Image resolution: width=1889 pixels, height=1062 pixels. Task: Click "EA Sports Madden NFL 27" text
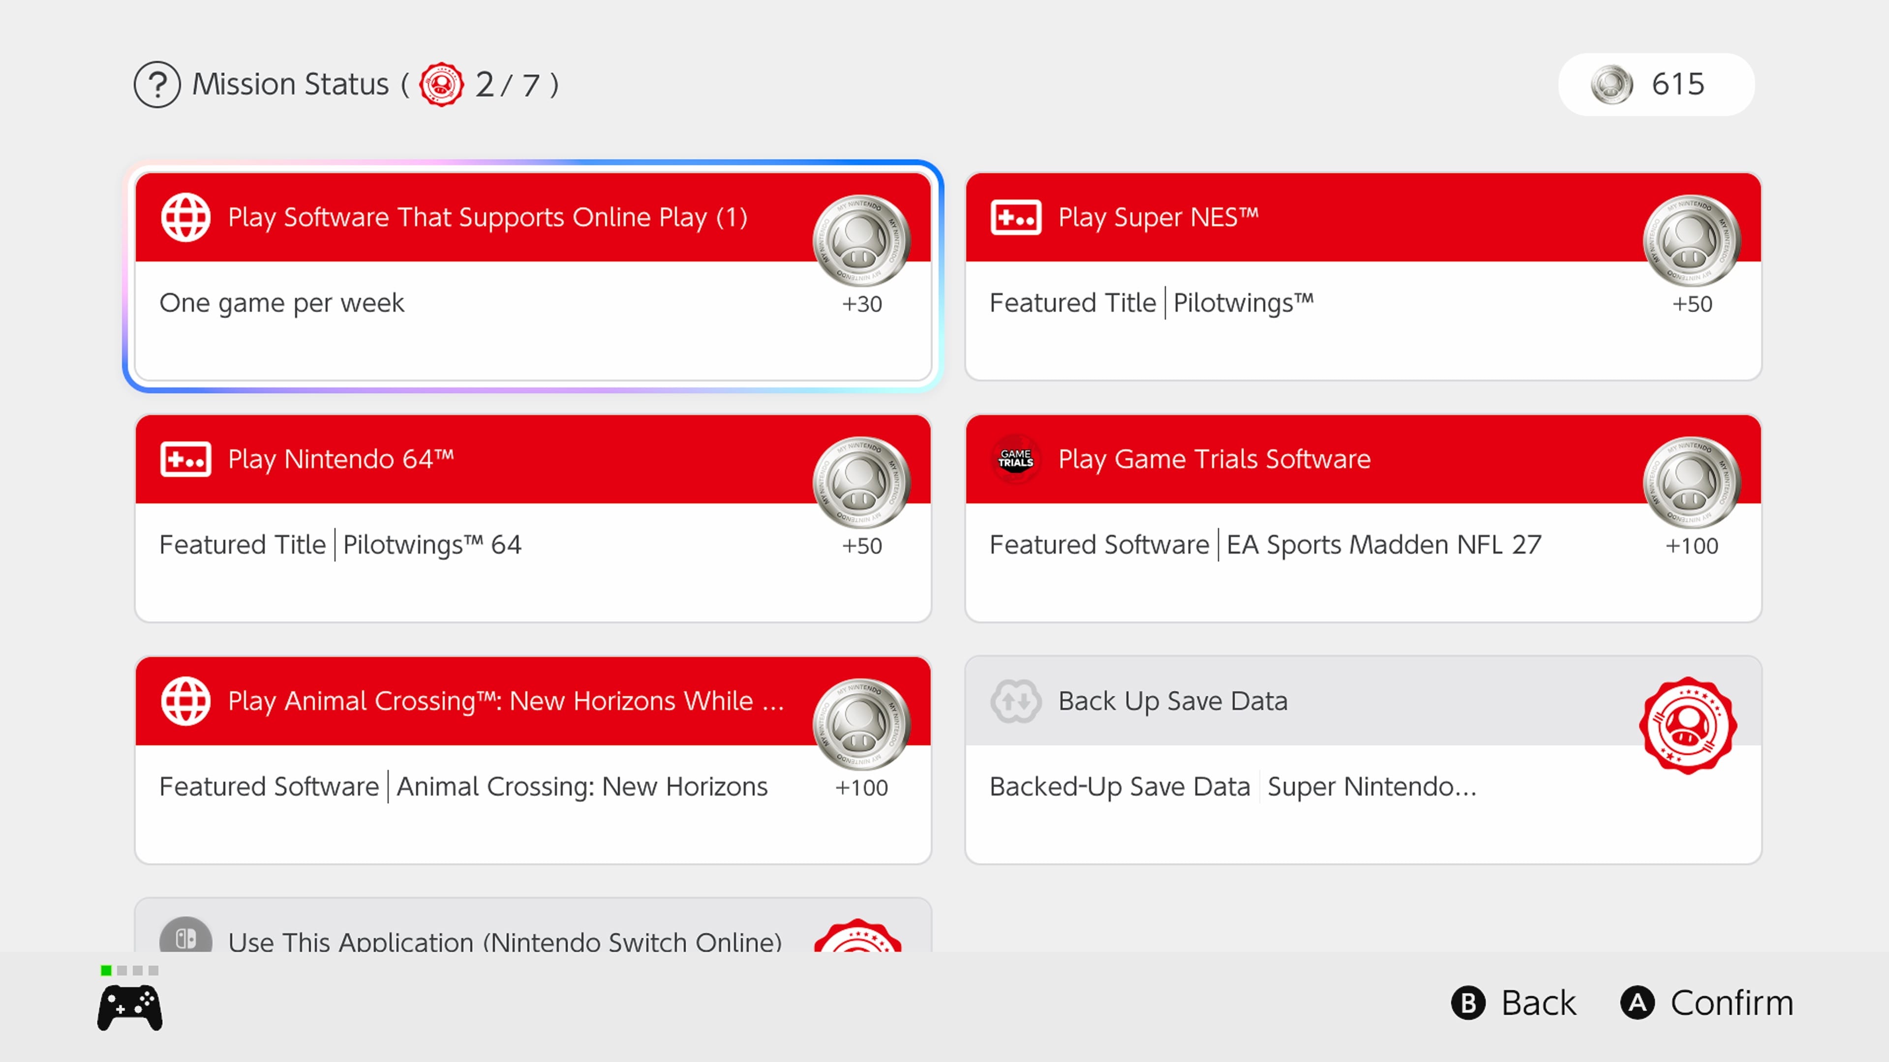[1384, 545]
